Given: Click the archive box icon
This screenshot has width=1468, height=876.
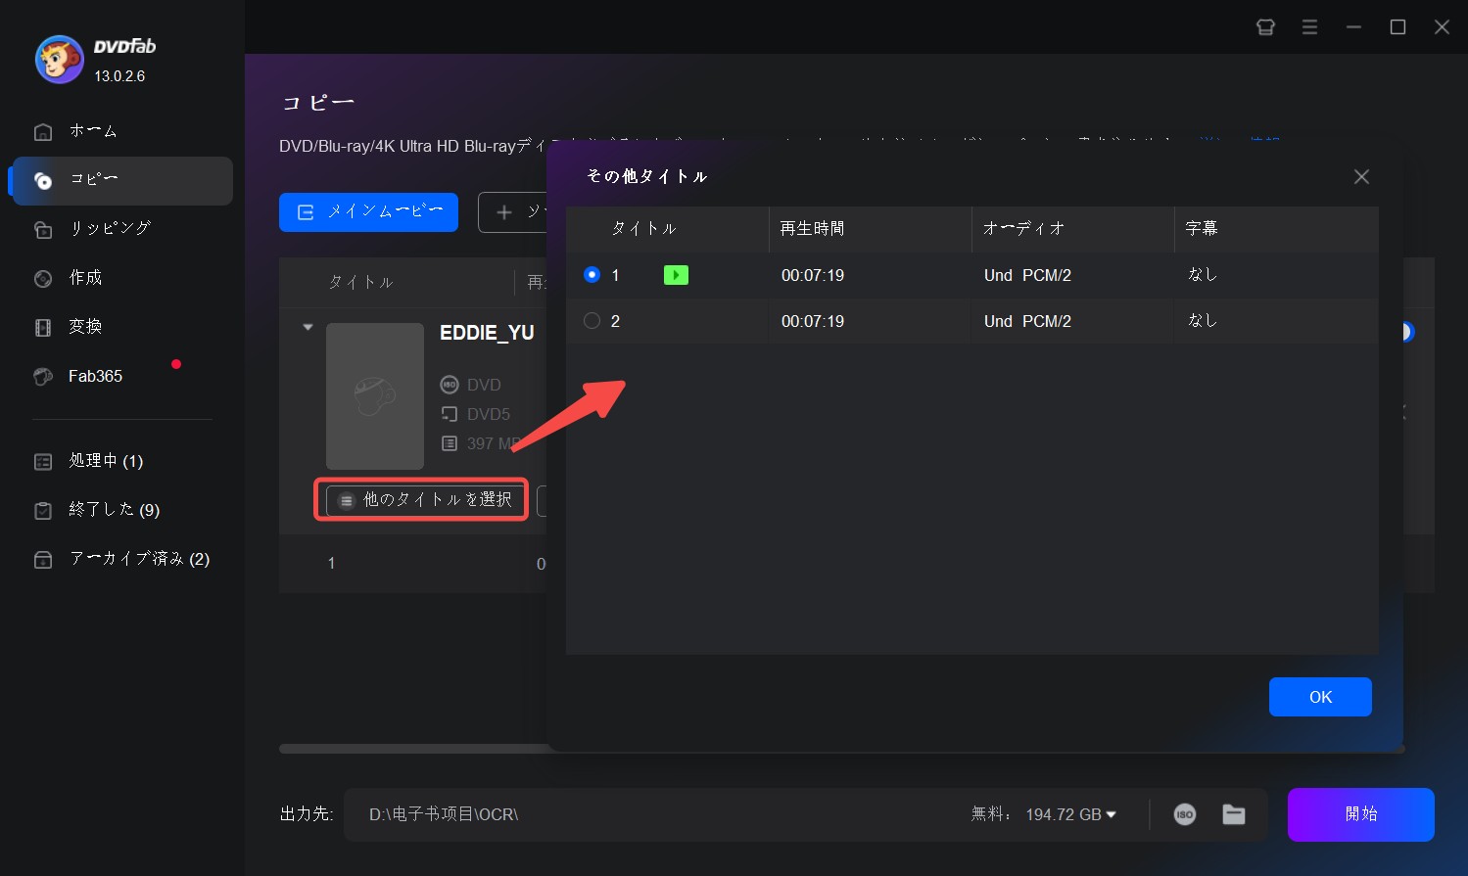Looking at the screenshot, I should (43, 559).
